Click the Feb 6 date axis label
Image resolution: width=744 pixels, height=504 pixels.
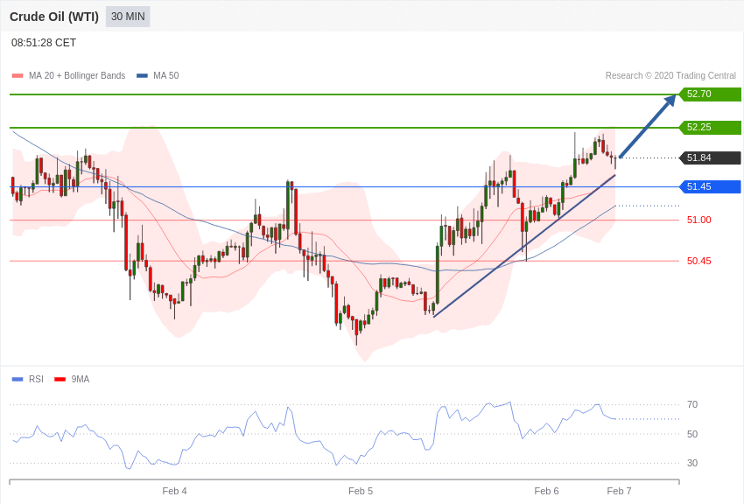pos(546,491)
